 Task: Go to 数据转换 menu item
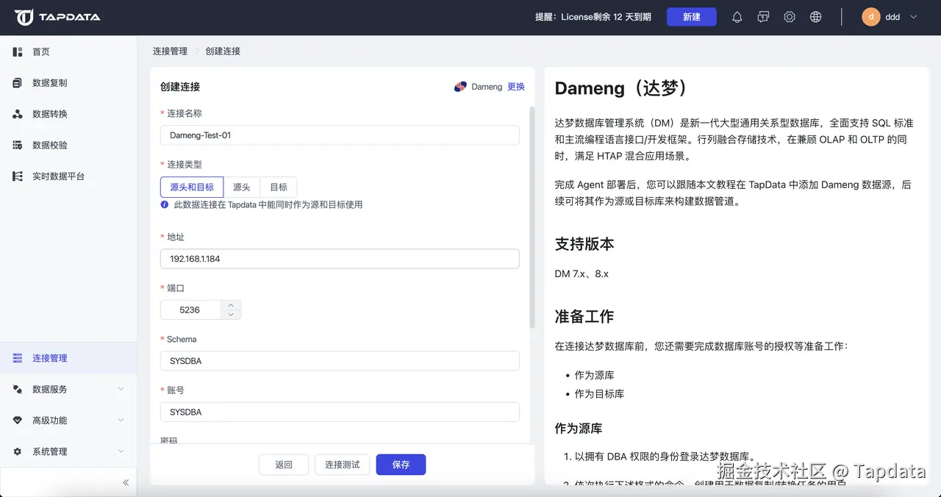point(68,114)
